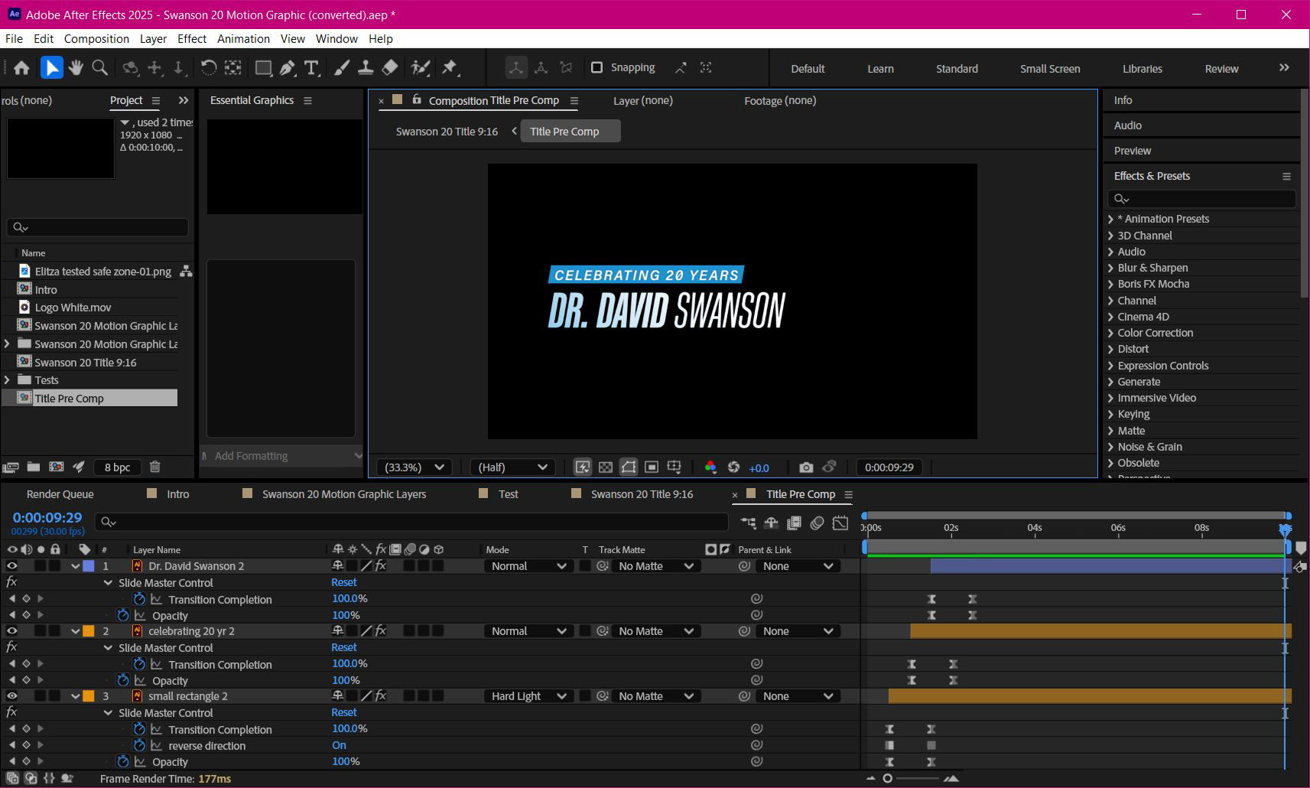The width and height of the screenshot is (1310, 788).
Task: Select the Puppet Pin tool
Action: [x=450, y=68]
